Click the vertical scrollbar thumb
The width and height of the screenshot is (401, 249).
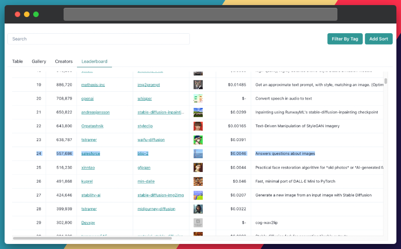tap(386, 81)
